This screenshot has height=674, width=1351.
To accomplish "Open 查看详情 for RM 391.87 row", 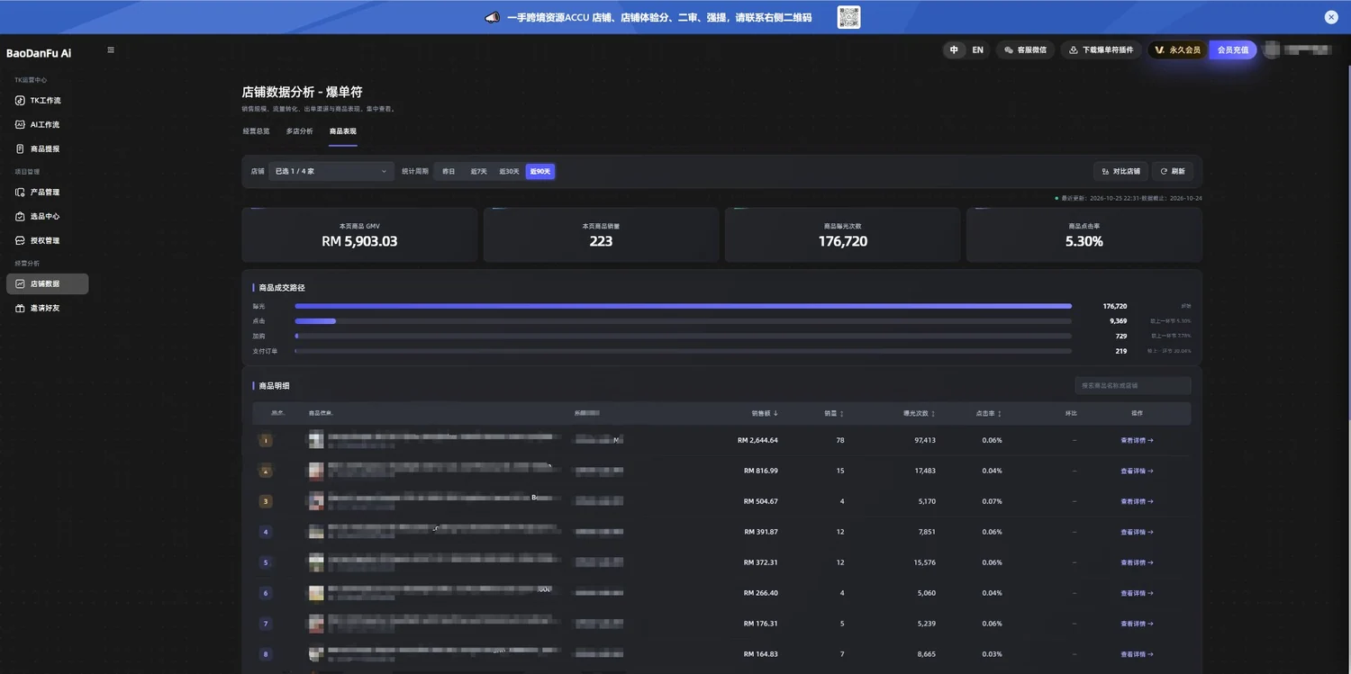I will [1137, 532].
